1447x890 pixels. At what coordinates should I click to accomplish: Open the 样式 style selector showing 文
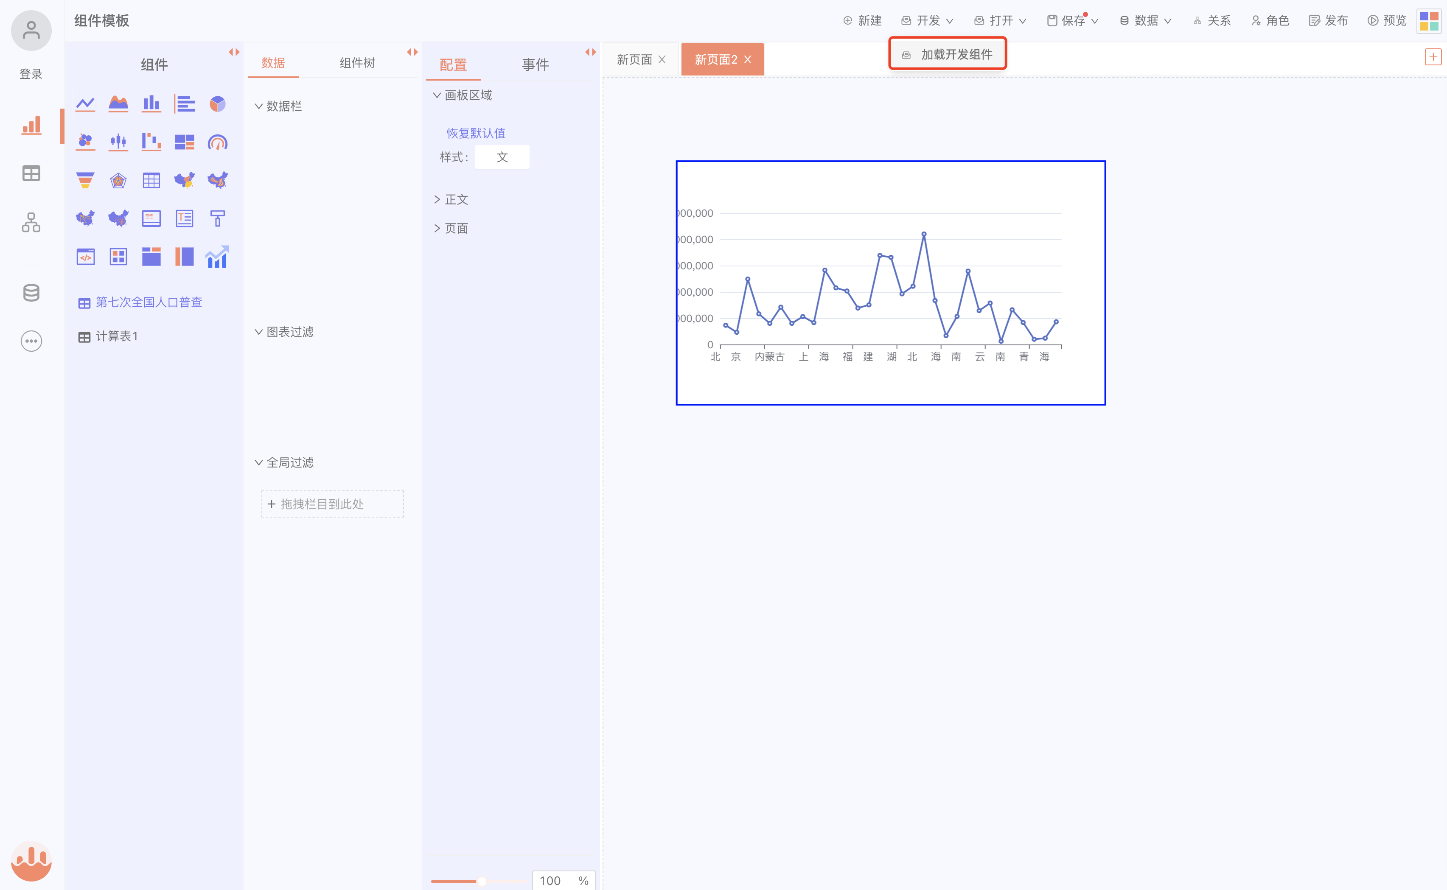(x=502, y=157)
